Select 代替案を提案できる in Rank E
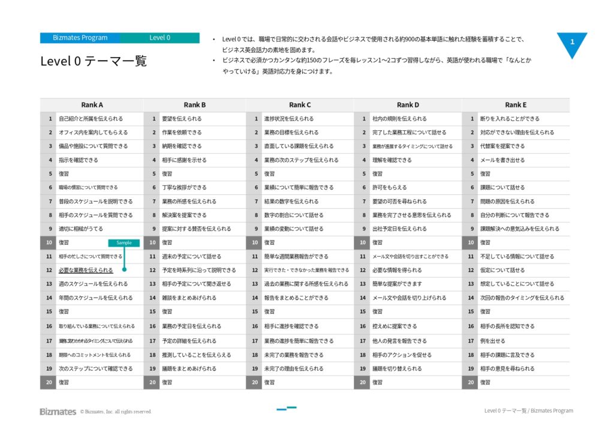The height and width of the screenshot is (435, 614). coord(502,146)
